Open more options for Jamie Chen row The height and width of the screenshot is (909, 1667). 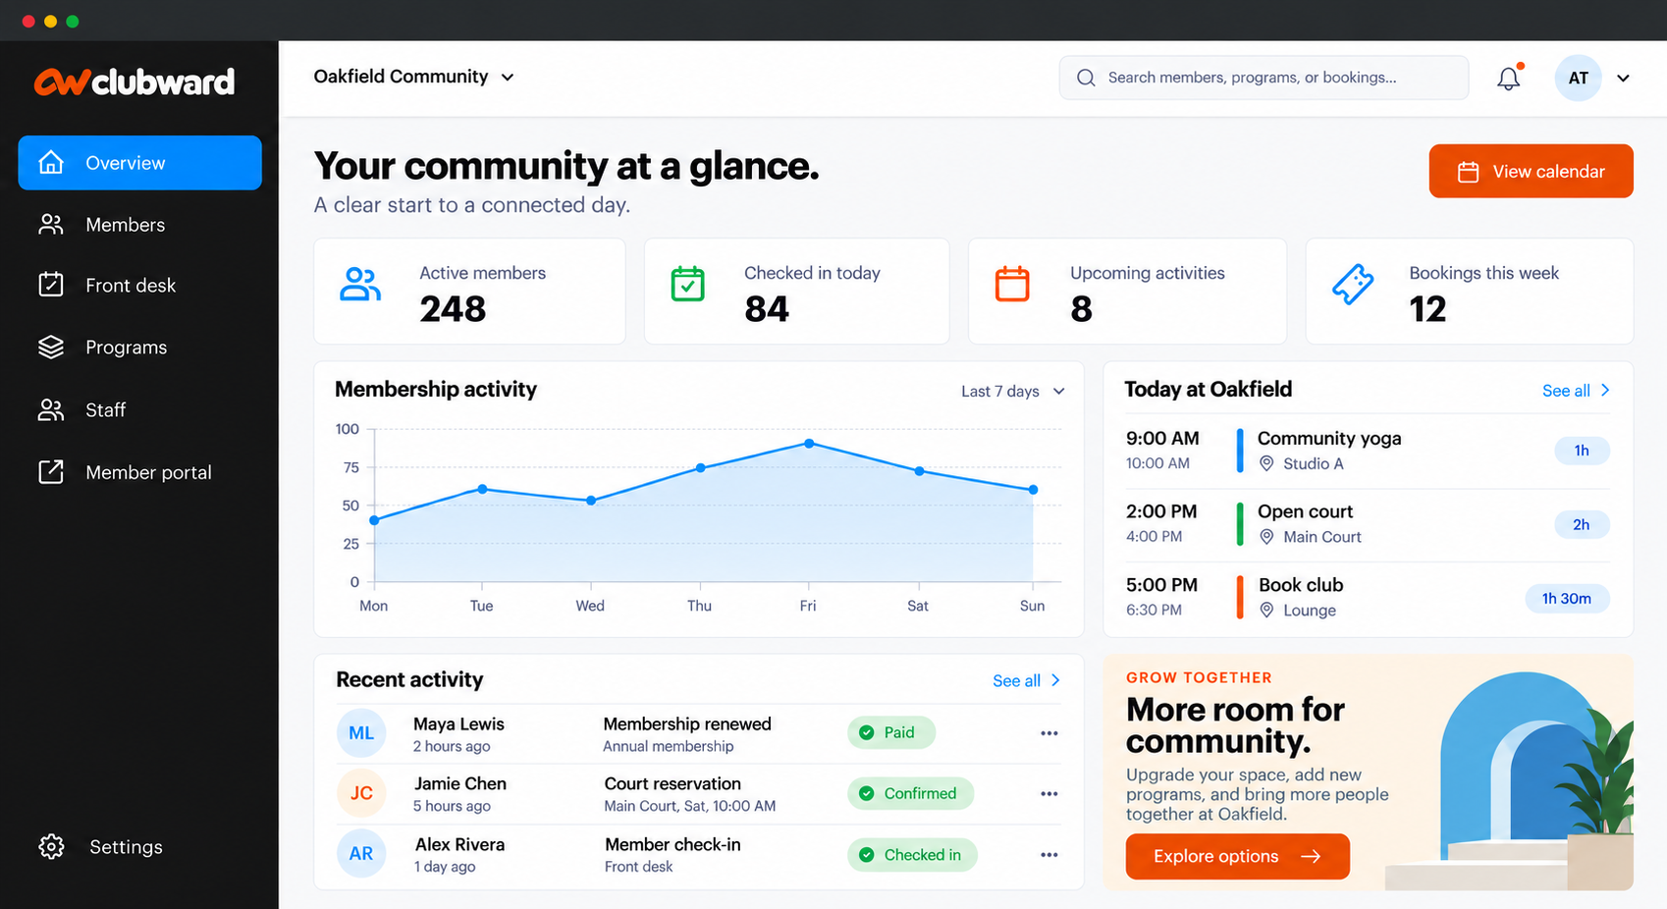click(1049, 793)
